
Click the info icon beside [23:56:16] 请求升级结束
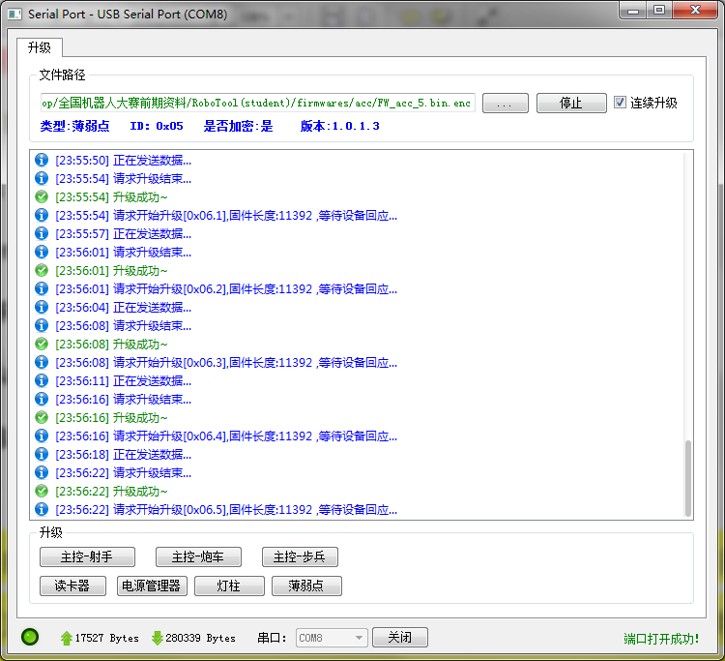42,399
